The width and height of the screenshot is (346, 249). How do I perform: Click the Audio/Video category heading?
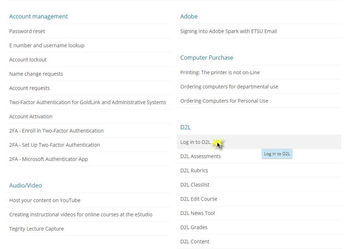(26, 185)
